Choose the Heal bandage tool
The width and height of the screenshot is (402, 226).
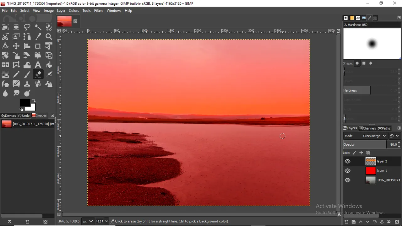click(38, 84)
